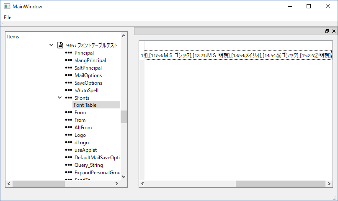Click the dots icon beside Form
Viewport: 338px width, 201px height.
(69, 112)
